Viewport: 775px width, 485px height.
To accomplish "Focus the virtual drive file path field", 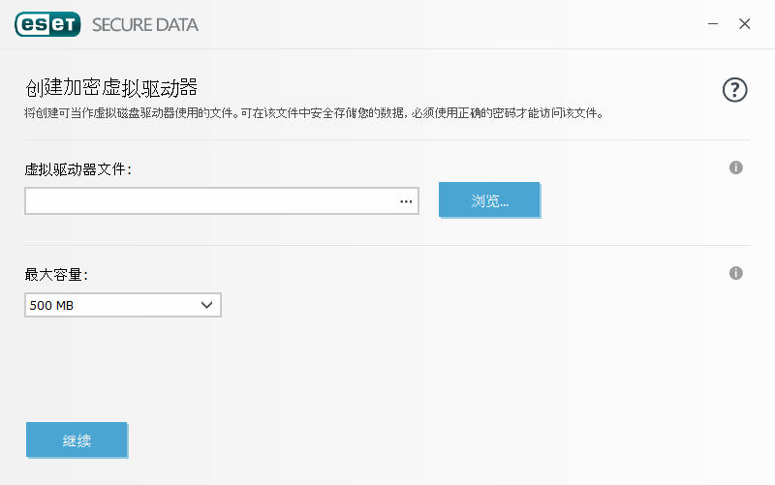I will [x=222, y=201].
